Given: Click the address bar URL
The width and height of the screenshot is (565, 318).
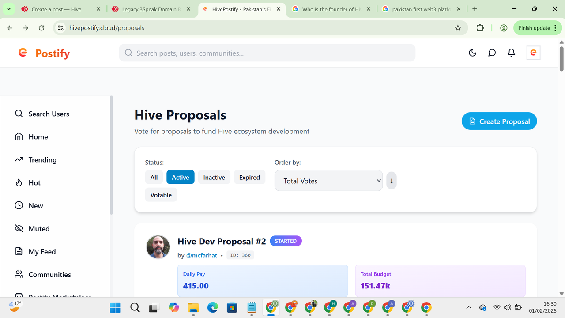Looking at the screenshot, I should pos(107,28).
